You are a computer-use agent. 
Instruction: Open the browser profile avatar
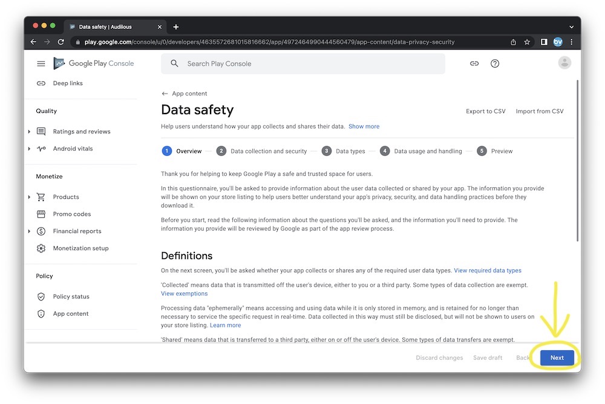[x=558, y=42]
